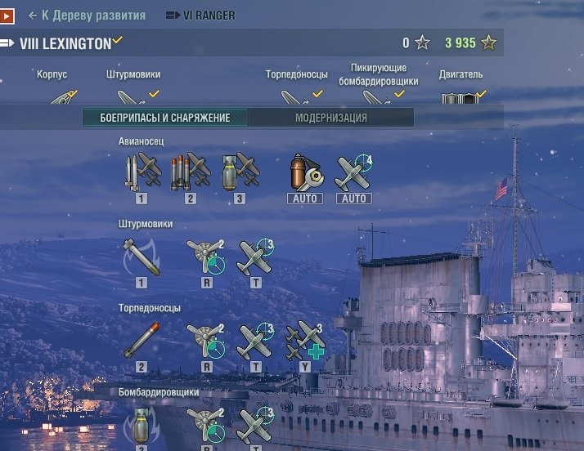Click the patrol fighter consumable under Бомбардировщики
This screenshot has width=584, height=451.
255,426
